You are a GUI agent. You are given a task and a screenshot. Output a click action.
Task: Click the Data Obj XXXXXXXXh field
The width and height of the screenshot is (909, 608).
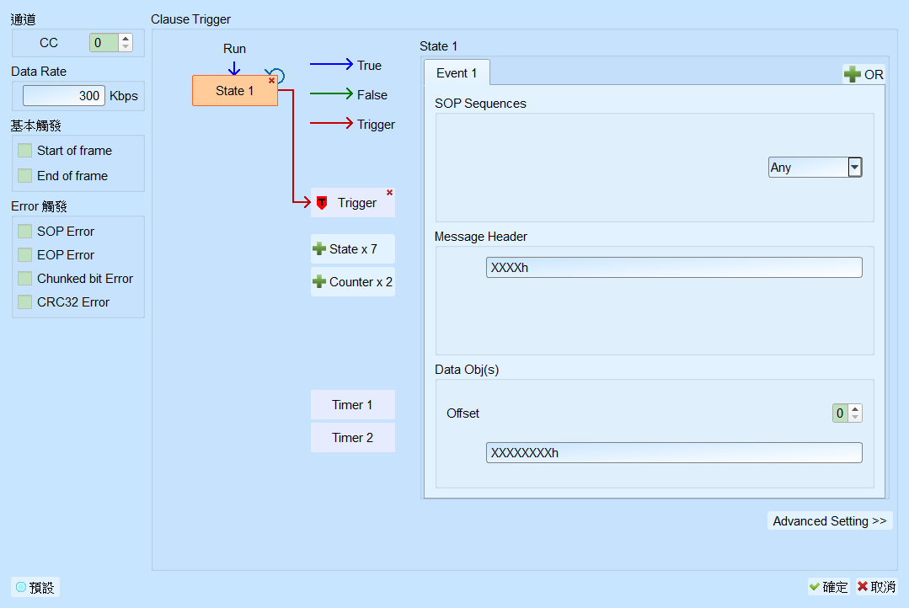click(x=674, y=453)
